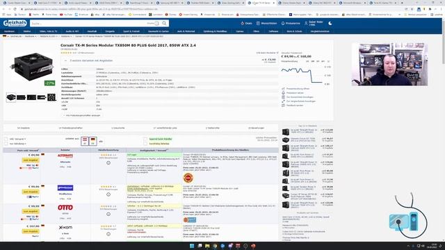This screenshot has width=445, height=250.
Task: Enable the 'nur Abholung' checkbox
Action: click(6, 144)
